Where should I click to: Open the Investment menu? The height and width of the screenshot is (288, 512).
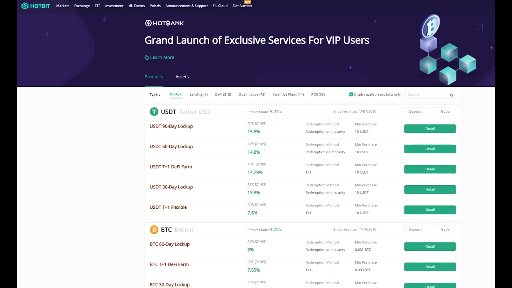pyautogui.click(x=114, y=6)
